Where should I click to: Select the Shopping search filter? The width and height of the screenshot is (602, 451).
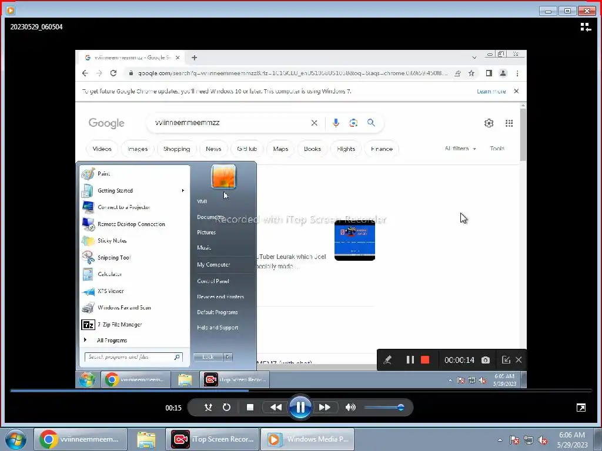pyautogui.click(x=176, y=149)
